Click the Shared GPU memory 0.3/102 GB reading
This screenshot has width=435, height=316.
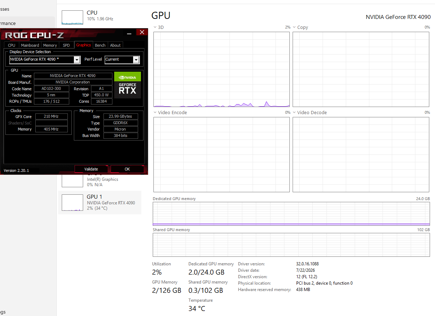(x=206, y=290)
